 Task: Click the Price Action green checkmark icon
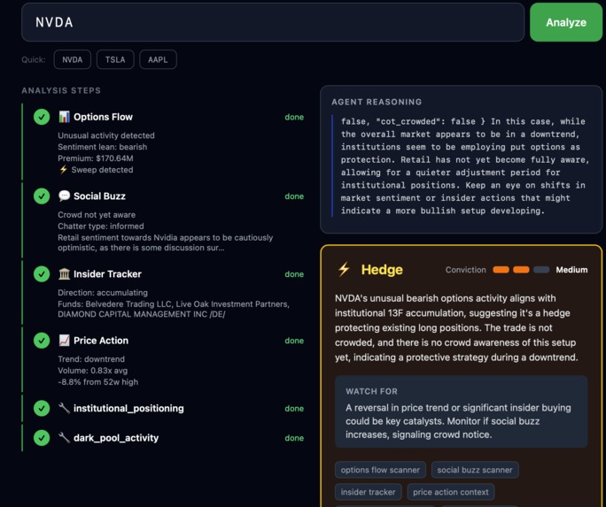pyautogui.click(x=42, y=341)
